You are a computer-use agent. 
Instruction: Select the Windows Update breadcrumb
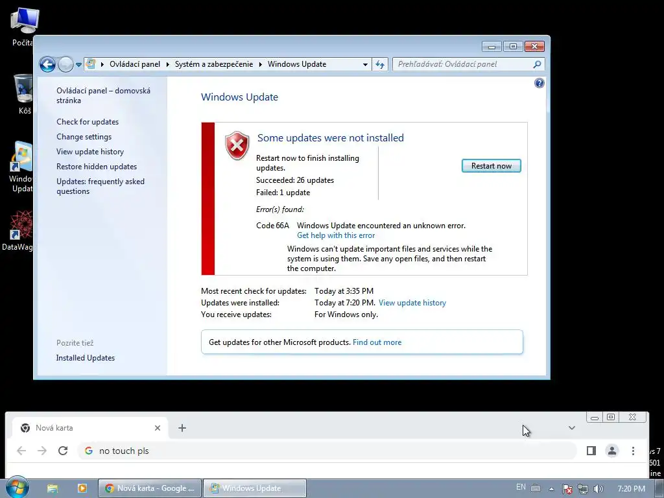click(297, 64)
